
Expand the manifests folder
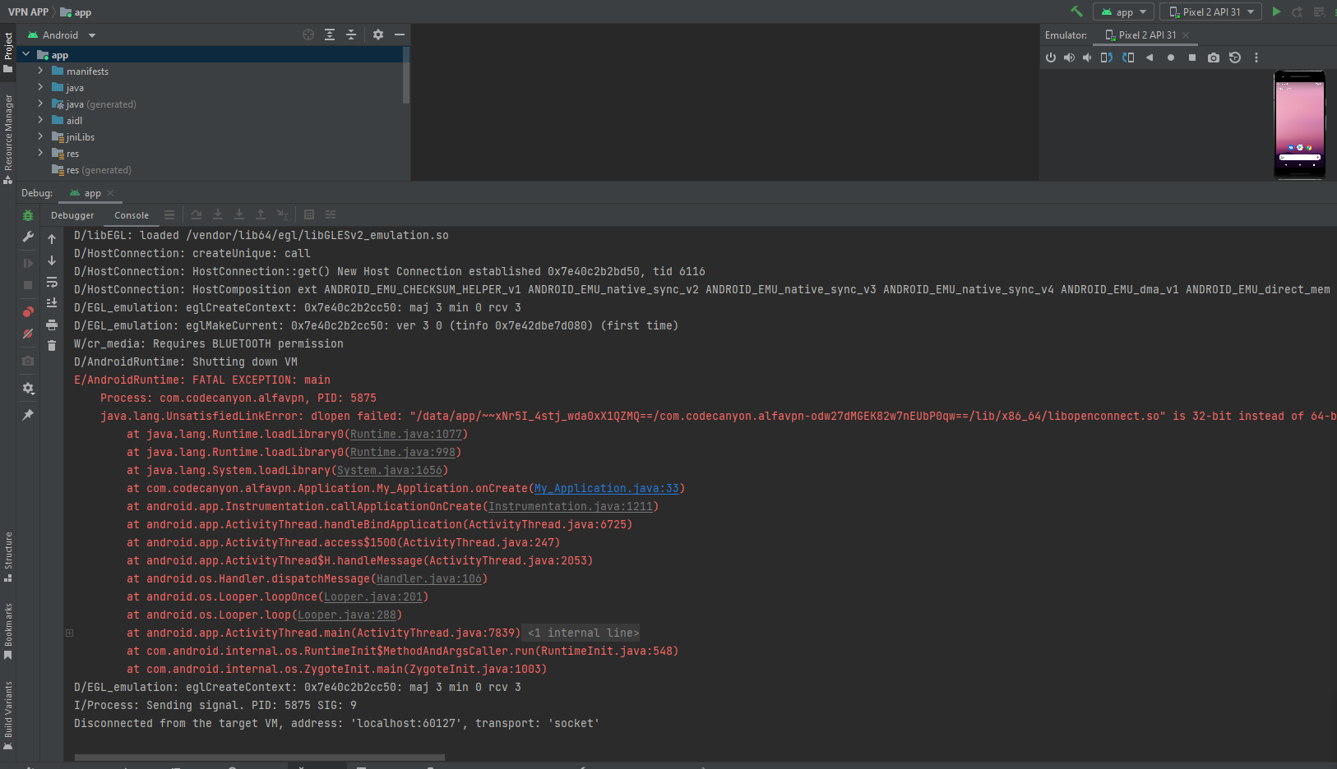[40, 71]
